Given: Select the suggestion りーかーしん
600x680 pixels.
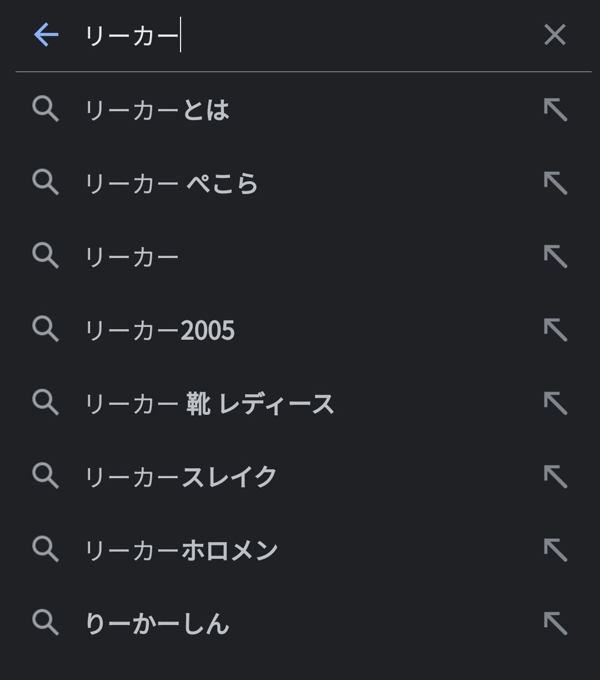Looking at the screenshot, I should (157, 624).
